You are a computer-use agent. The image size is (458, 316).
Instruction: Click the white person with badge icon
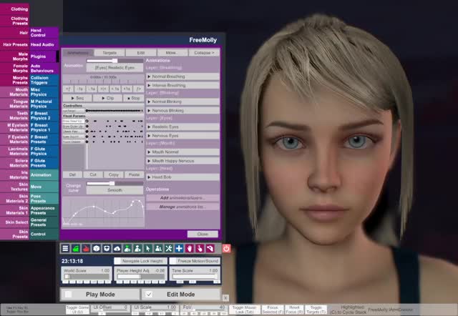click(137, 249)
